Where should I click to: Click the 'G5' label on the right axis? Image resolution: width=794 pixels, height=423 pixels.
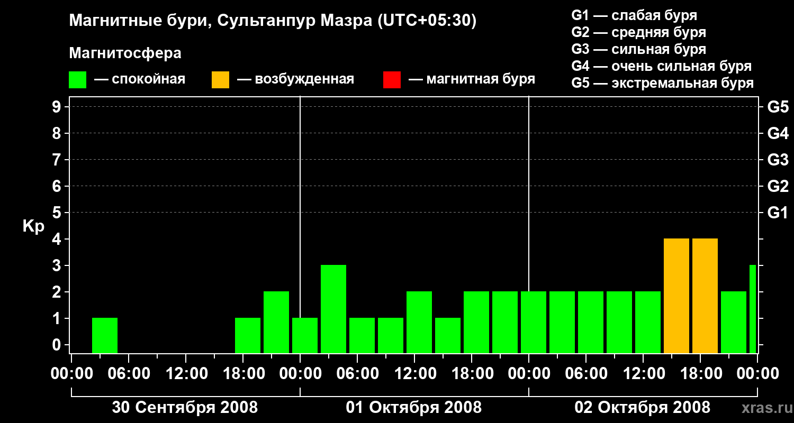click(x=778, y=107)
